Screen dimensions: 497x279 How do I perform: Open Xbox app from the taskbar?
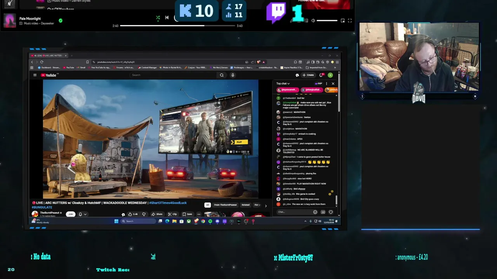[x=189, y=221]
